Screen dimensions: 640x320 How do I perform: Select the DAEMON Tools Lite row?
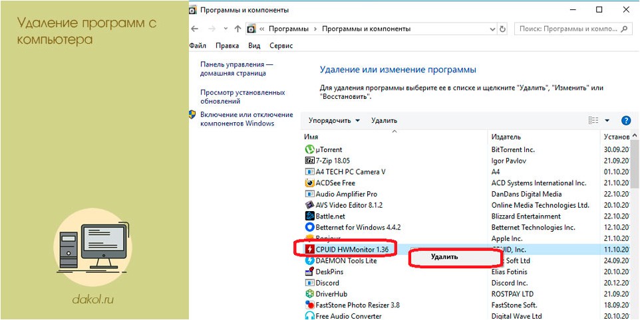coord(466,260)
